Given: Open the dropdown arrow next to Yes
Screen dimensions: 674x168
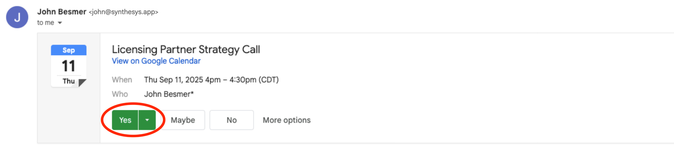Looking at the screenshot, I should (x=147, y=120).
